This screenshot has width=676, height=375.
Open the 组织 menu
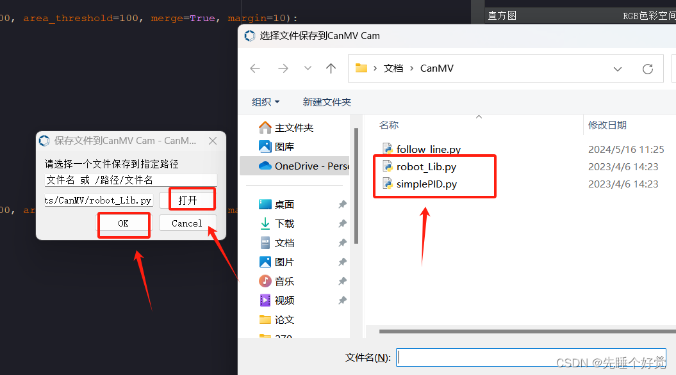pos(265,102)
